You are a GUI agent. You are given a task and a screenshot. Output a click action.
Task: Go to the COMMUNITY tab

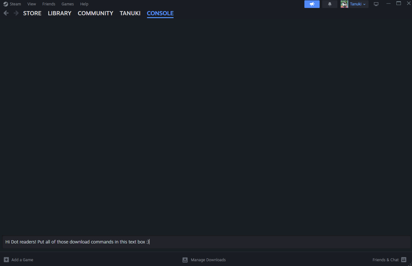95,13
